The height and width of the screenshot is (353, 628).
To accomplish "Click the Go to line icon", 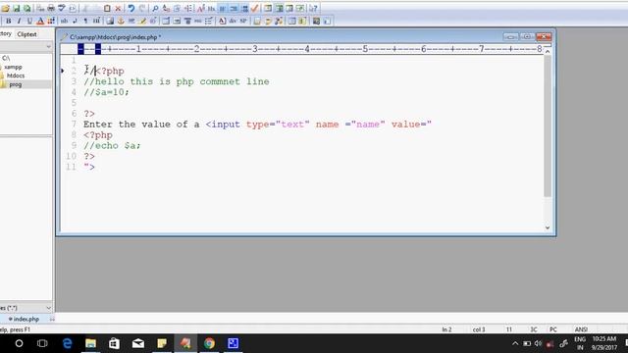I will pos(187,8).
